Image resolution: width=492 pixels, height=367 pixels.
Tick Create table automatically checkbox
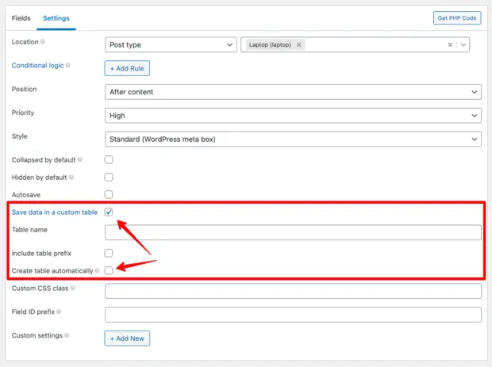click(109, 270)
